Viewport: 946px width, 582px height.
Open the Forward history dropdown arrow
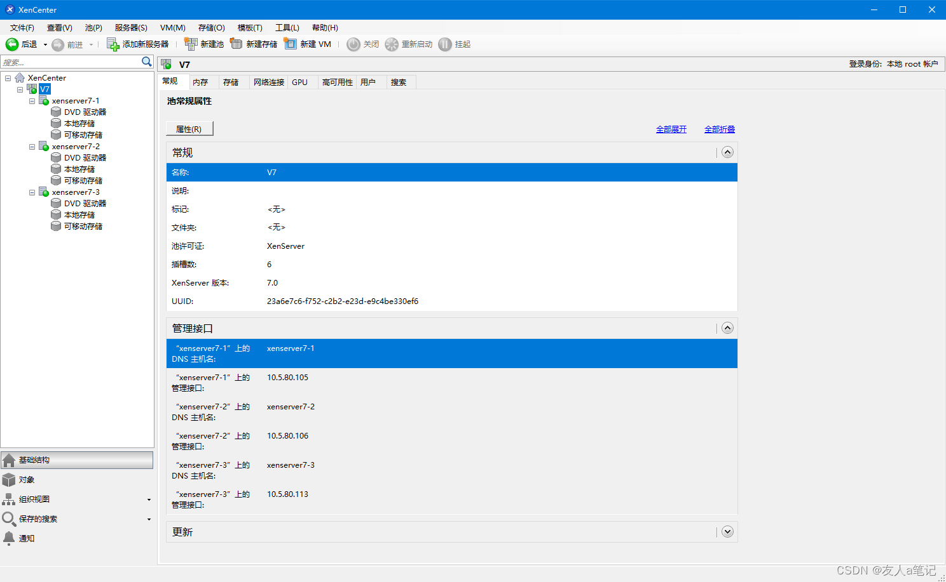tap(91, 44)
